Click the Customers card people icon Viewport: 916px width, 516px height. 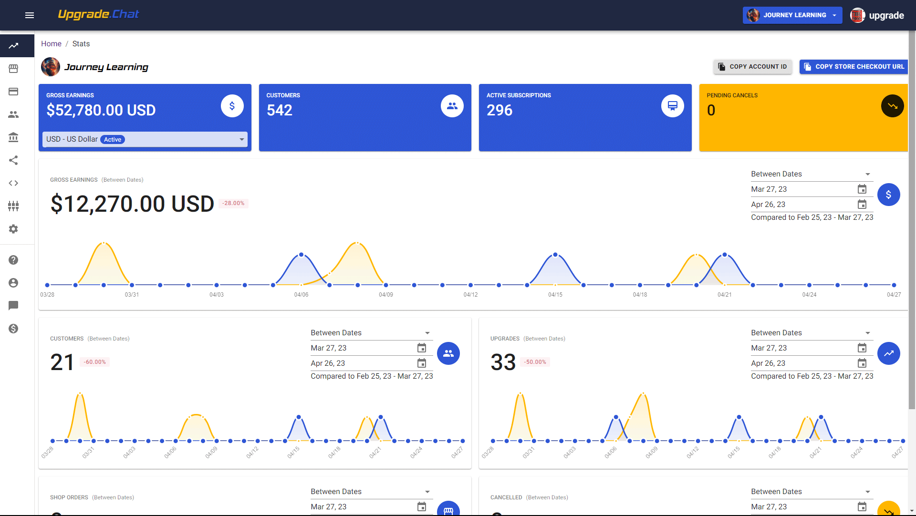[x=452, y=106]
